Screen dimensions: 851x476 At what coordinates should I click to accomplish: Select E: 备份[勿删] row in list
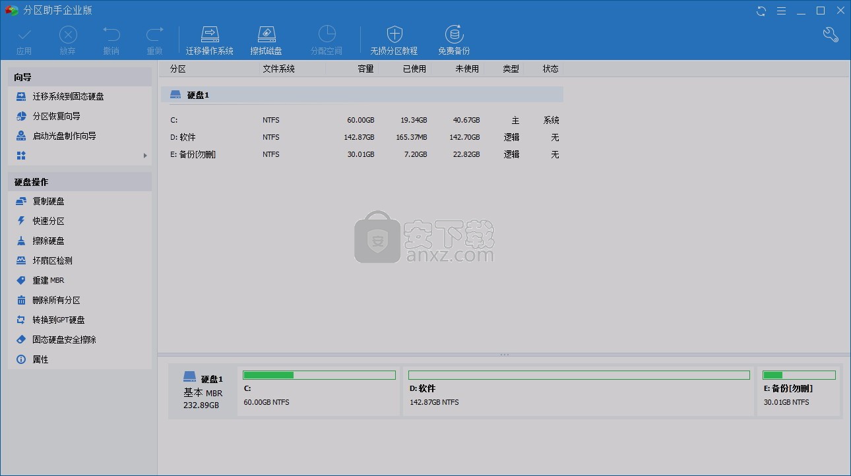click(362, 154)
